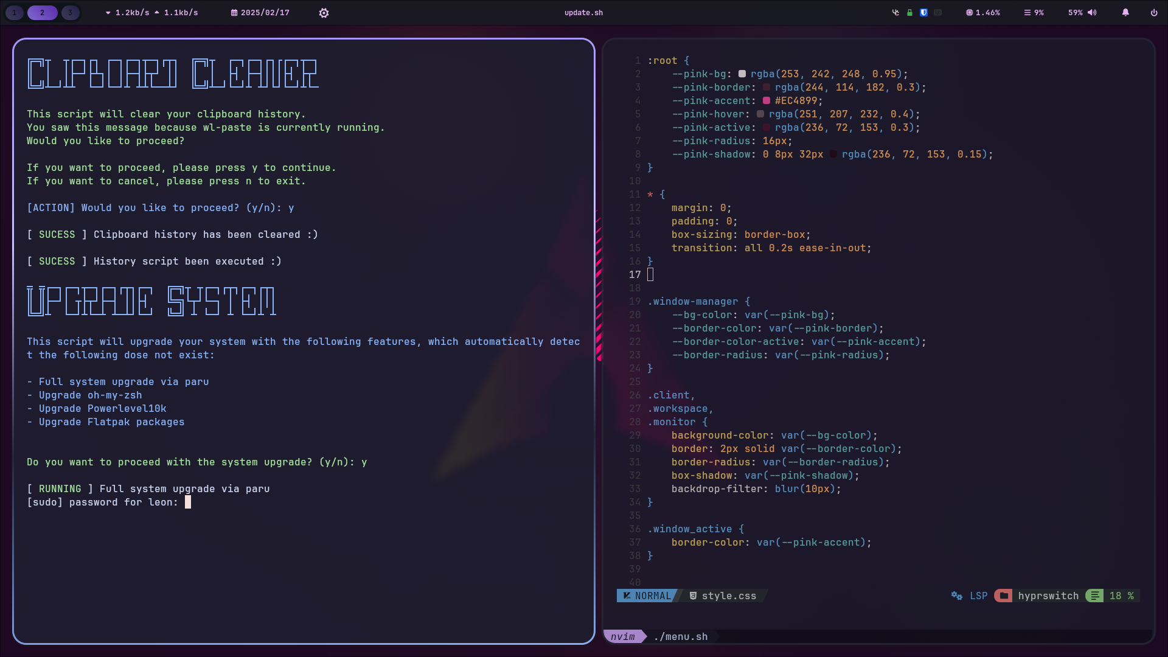Click the sudo password prompt cursor
Viewport: 1168px width, 657px height.
click(x=188, y=502)
